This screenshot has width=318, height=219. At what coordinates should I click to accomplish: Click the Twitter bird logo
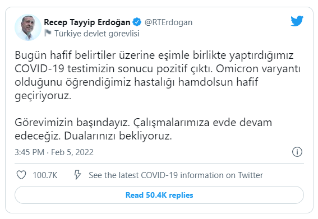pyautogui.click(x=297, y=21)
